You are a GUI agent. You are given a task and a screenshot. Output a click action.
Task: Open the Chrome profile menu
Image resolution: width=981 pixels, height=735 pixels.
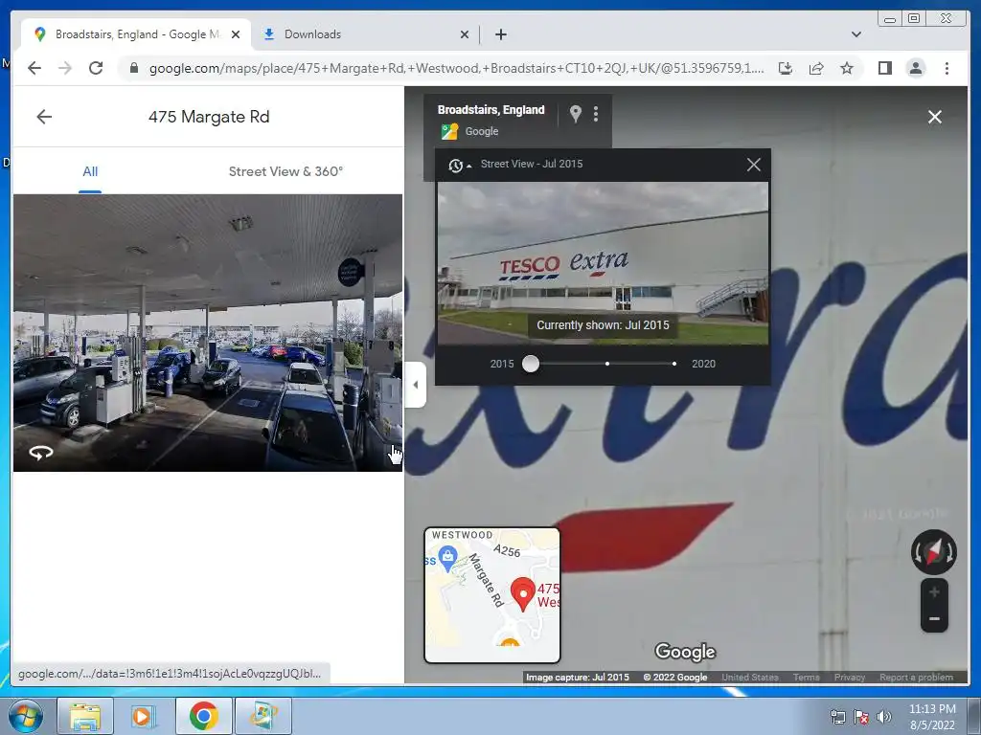click(915, 68)
